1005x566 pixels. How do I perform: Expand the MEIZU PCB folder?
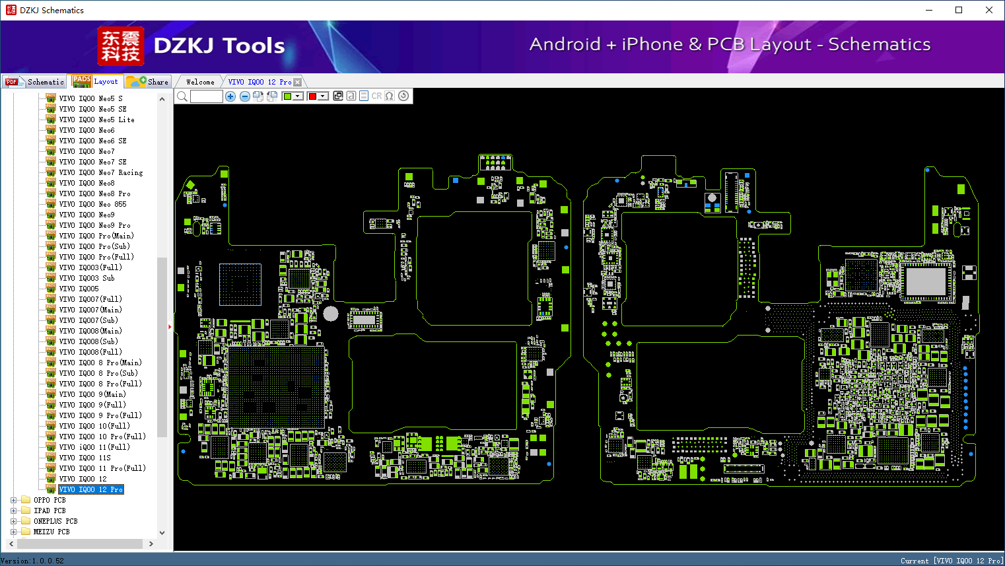tap(13, 532)
